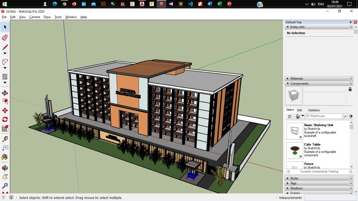Expand the Shadows panel
This screenshot has width=358, height=201.
click(288, 188)
